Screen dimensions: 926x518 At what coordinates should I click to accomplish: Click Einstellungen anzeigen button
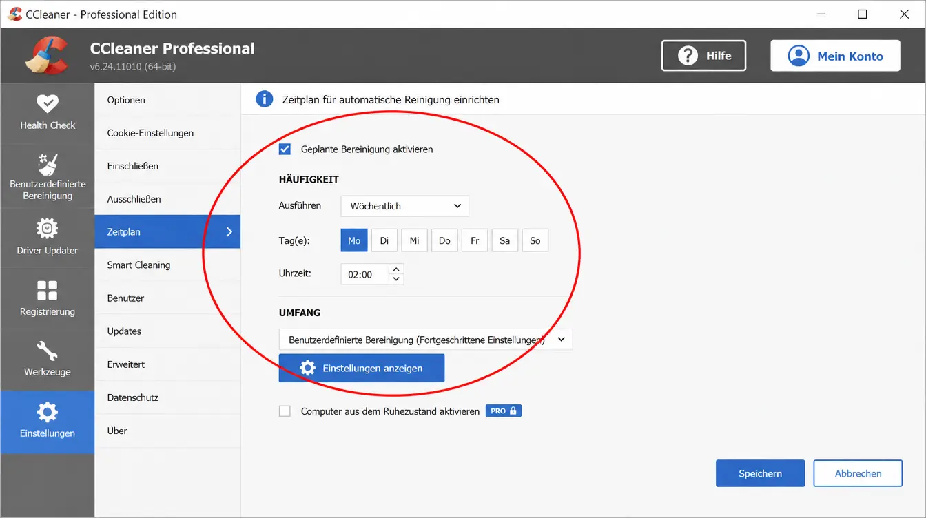coord(362,368)
